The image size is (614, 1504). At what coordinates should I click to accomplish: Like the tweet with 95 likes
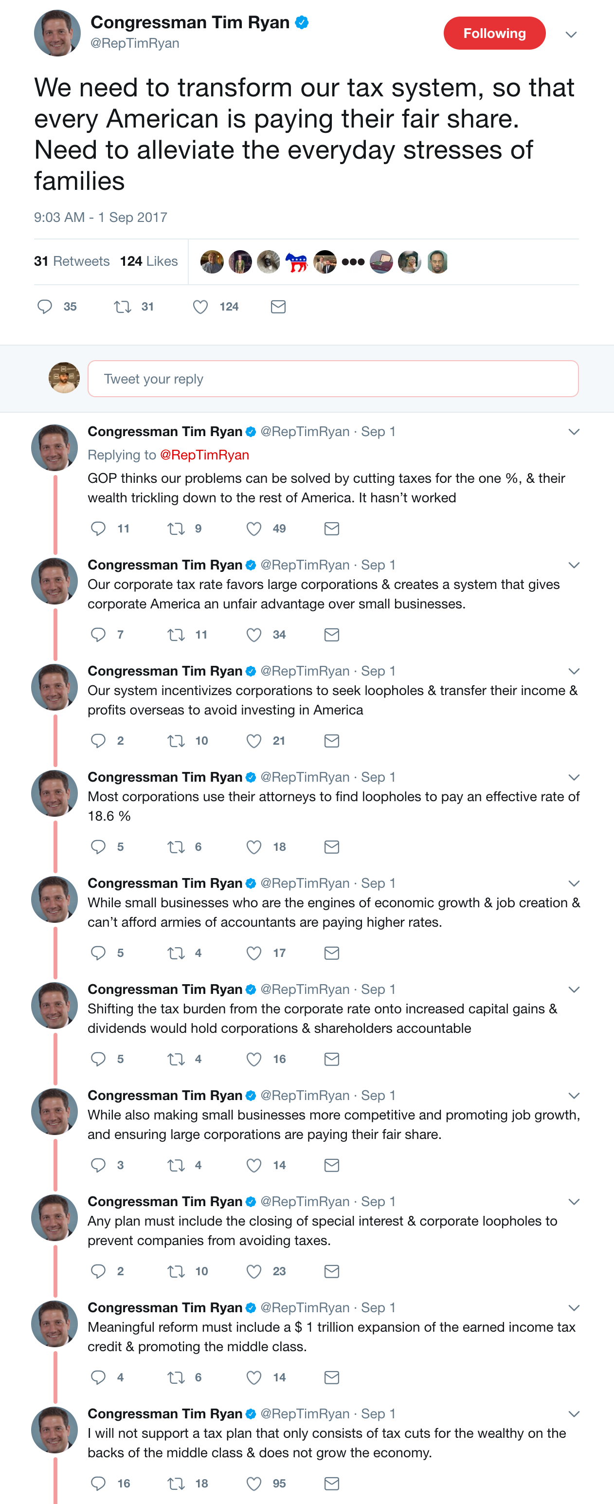click(254, 1484)
